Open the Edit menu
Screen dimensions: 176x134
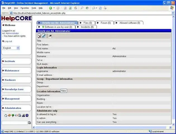point(9,8)
